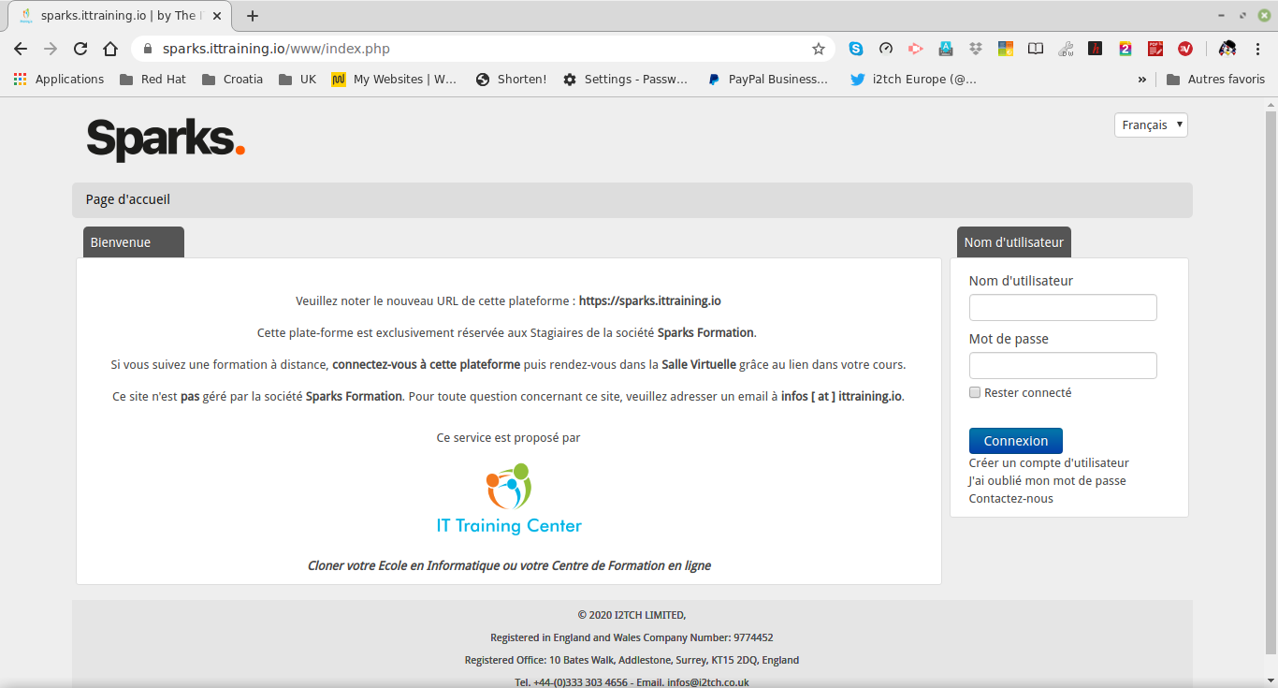This screenshot has width=1278, height=688.
Task: Reload the current page
Action: pyautogui.click(x=80, y=49)
